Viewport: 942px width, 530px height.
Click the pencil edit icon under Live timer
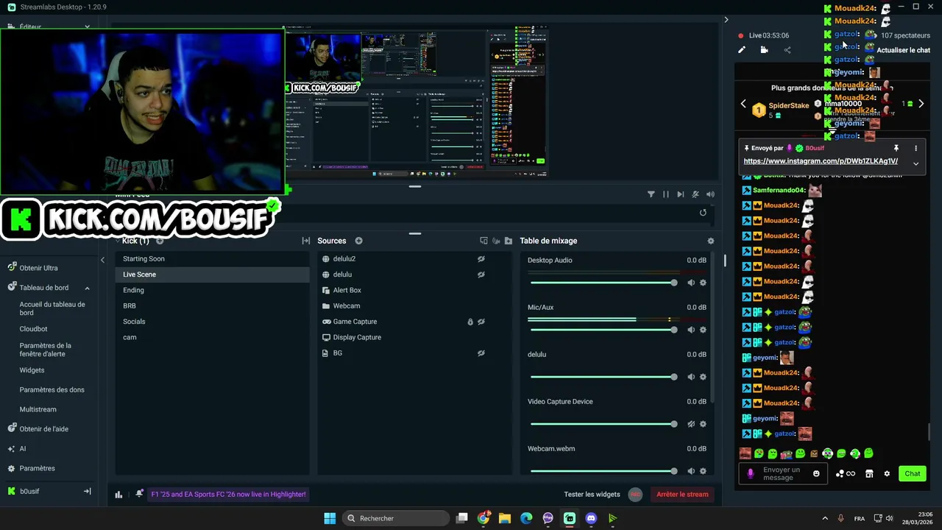coord(742,50)
